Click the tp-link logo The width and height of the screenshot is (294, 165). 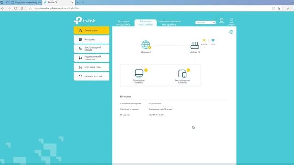click(x=85, y=20)
